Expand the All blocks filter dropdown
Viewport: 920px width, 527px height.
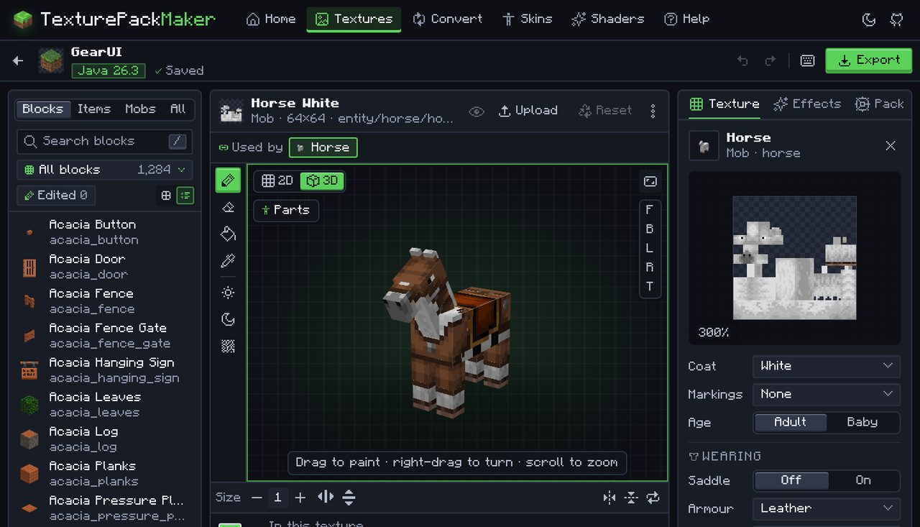105,170
